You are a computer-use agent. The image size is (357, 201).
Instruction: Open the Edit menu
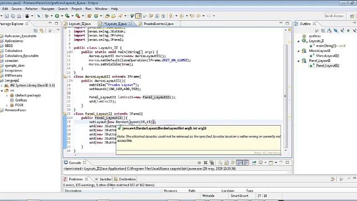click(x=5, y=9)
